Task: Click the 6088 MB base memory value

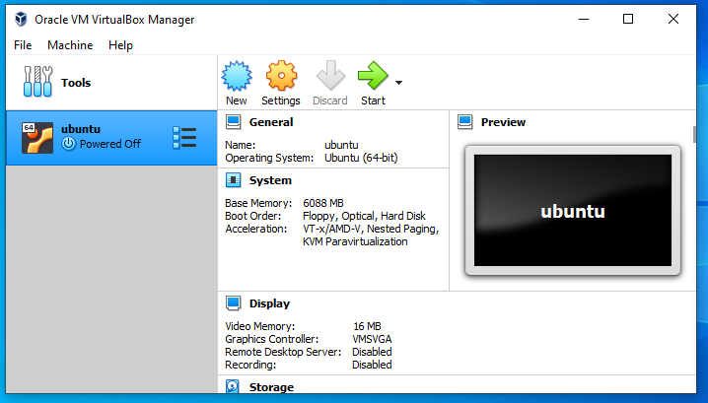Action: (323, 203)
